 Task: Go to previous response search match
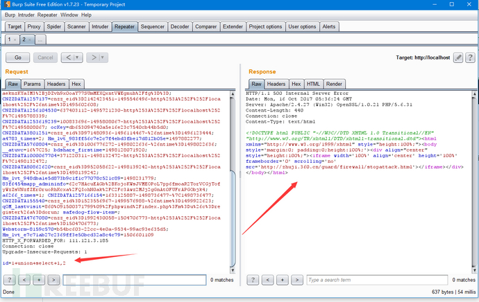[267, 280]
